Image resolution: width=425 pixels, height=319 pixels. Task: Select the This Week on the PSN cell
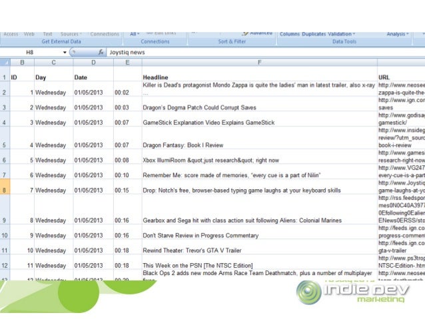[x=259, y=262]
